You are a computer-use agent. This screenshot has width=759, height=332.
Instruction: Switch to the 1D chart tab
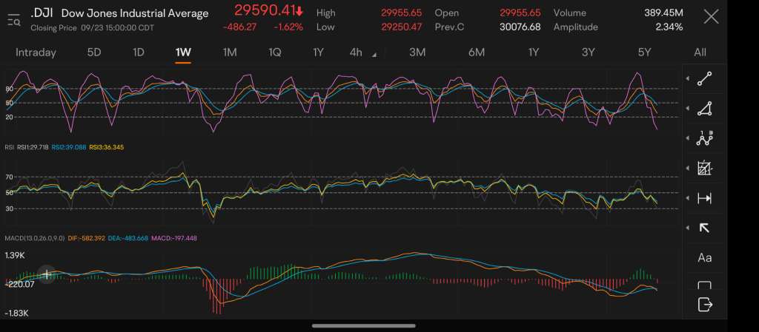coord(139,52)
